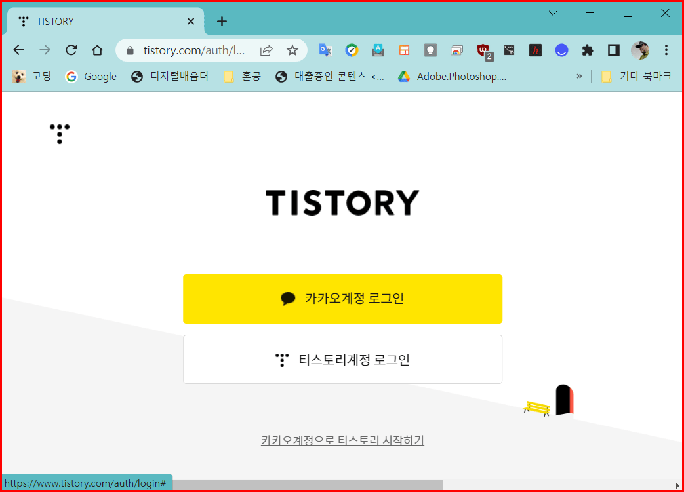Maximize the Chrome window
The width and height of the screenshot is (684, 492).
[628, 13]
